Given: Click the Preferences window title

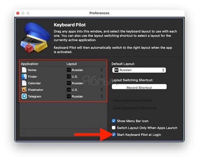Looking at the screenshot, I should pyautogui.click(x=99, y=13).
